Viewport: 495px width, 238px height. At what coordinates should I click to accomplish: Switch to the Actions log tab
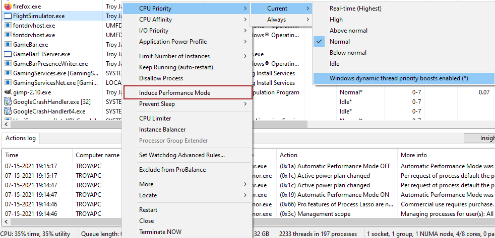click(21, 138)
